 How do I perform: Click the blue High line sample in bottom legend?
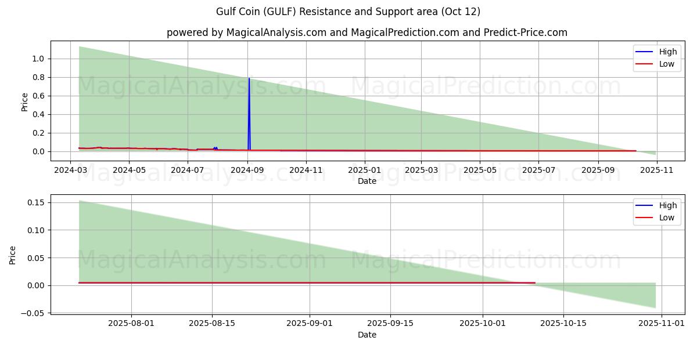[645, 205]
